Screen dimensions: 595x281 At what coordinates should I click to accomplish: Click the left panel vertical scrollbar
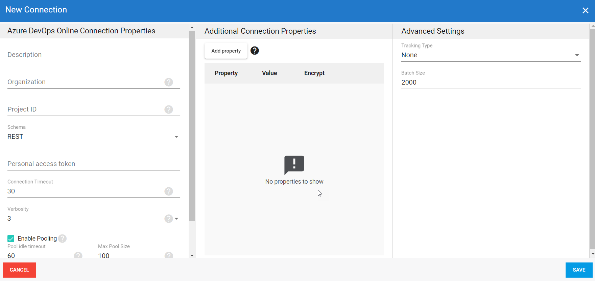click(192, 125)
